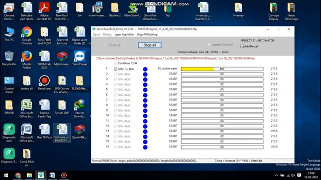321x180 pixels.
Task: Open the Diagnostic tool desktop icon
Action: pyautogui.click(x=9, y=133)
